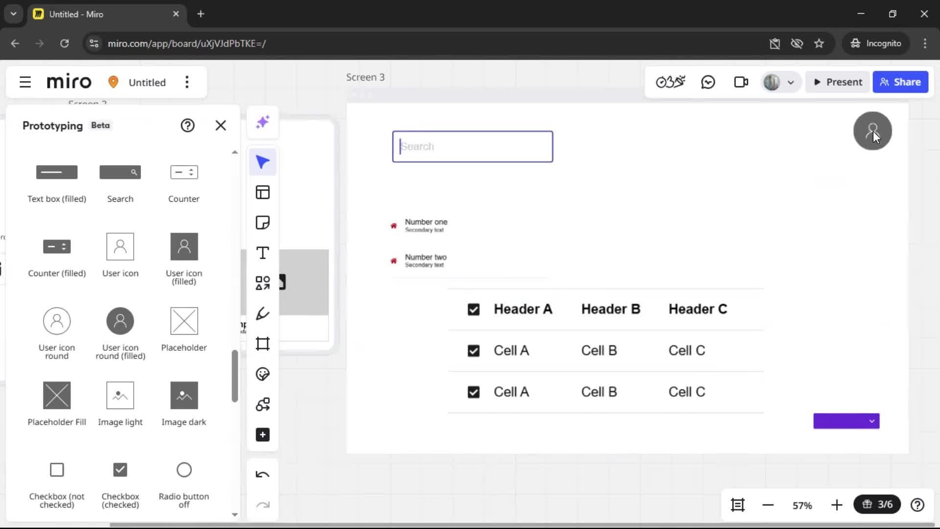Open the comments chat icon
The height and width of the screenshot is (529, 940).
[x=708, y=82]
